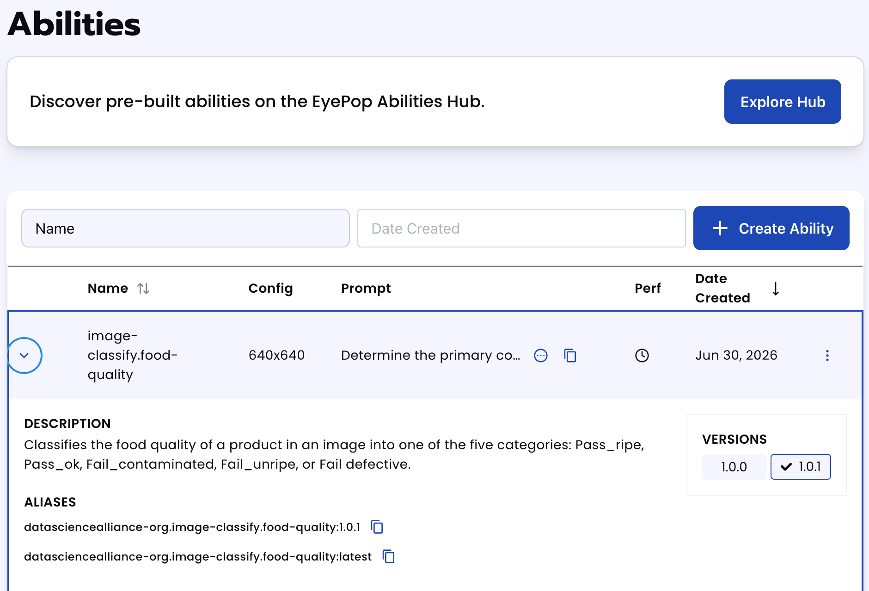869x591 pixels.
Task: Open row actions three-dot menu
Action: point(827,355)
